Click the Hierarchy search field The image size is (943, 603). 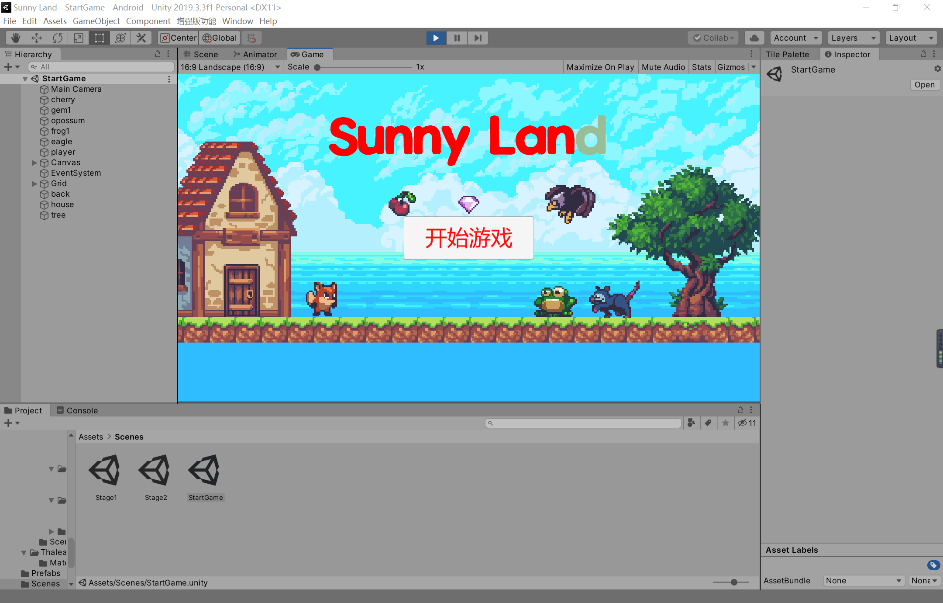[x=101, y=67]
